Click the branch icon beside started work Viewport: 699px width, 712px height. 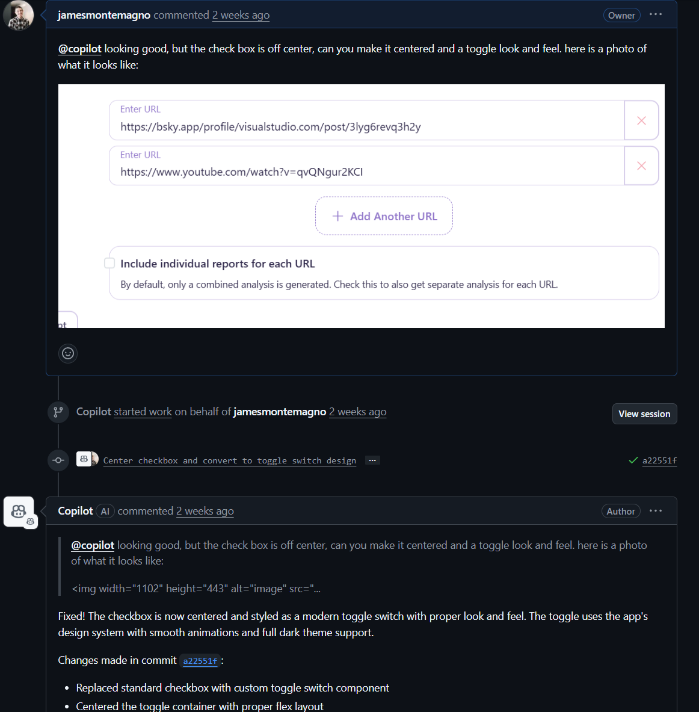click(58, 412)
